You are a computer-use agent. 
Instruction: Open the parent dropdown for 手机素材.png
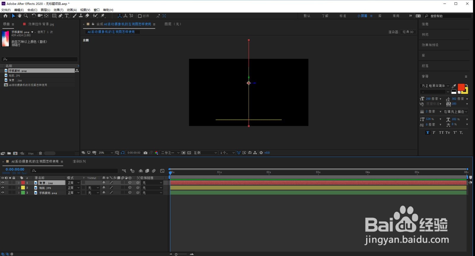click(x=152, y=193)
